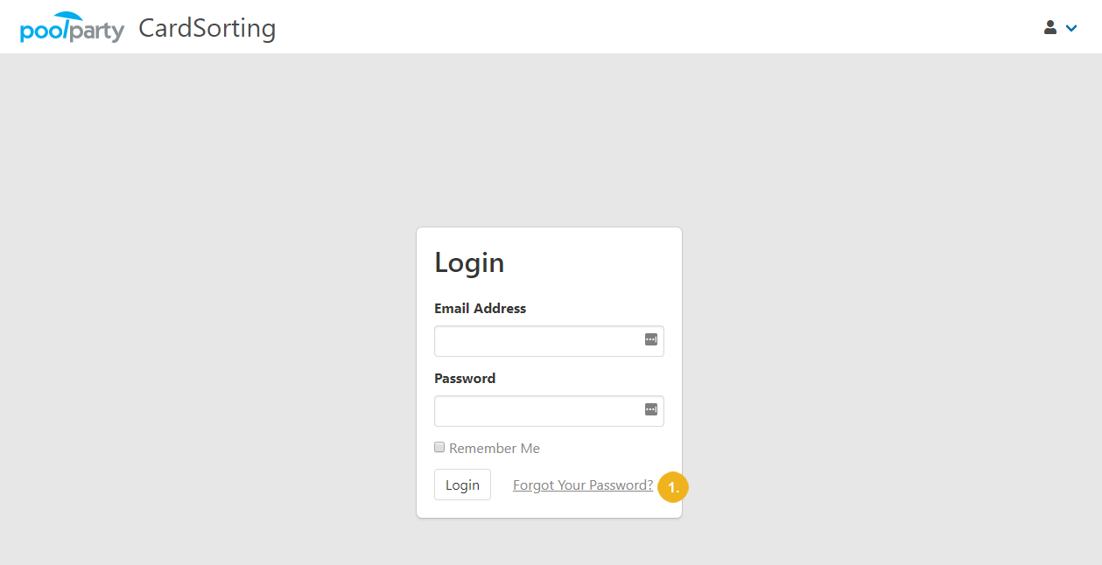Select the Email Address label

(481, 308)
